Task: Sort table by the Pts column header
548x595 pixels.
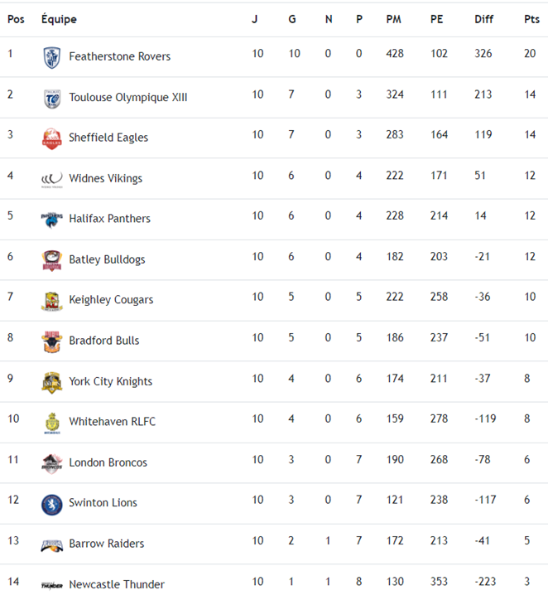Action: pyautogui.click(x=531, y=19)
